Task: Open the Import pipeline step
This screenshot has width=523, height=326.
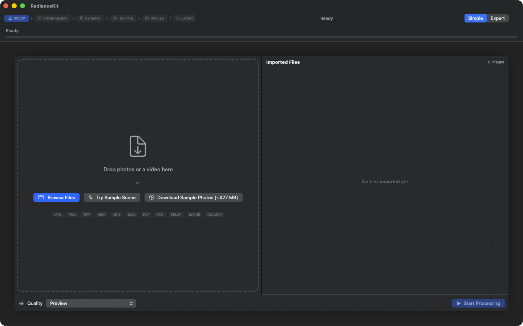Action: [x=16, y=18]
